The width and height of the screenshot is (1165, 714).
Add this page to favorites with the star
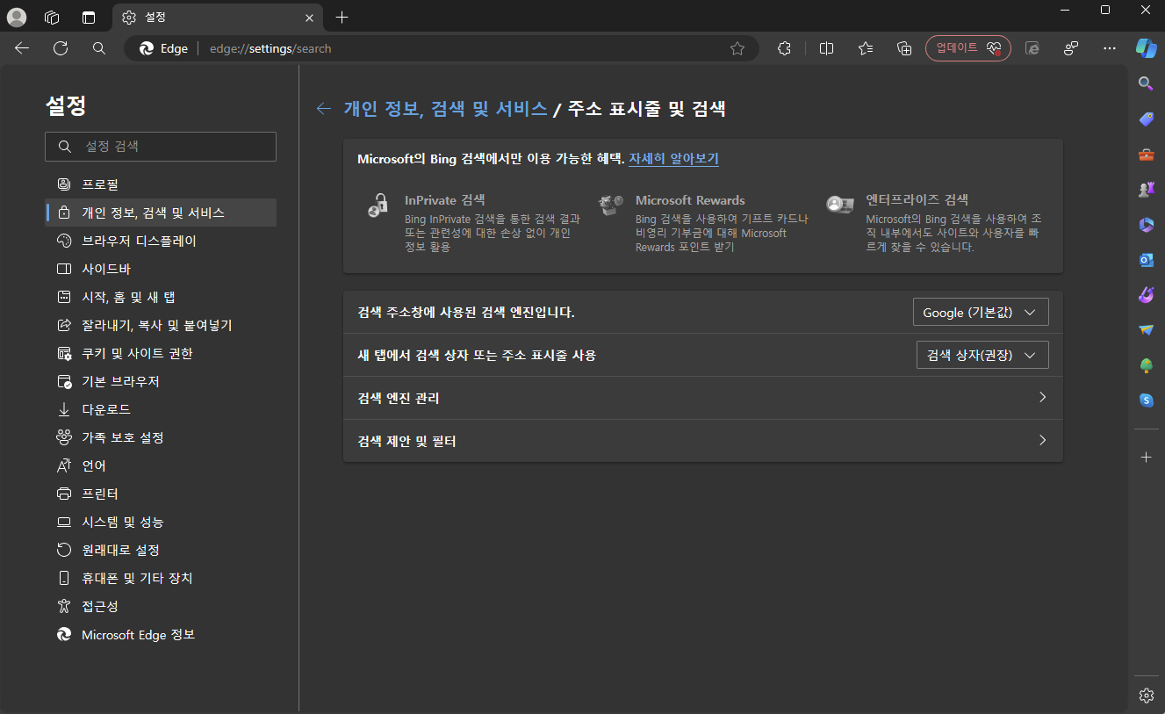tap(738, 48)
